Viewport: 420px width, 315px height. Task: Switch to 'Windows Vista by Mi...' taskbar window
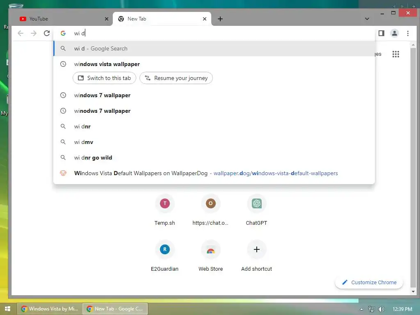click(x=49, y=309)
